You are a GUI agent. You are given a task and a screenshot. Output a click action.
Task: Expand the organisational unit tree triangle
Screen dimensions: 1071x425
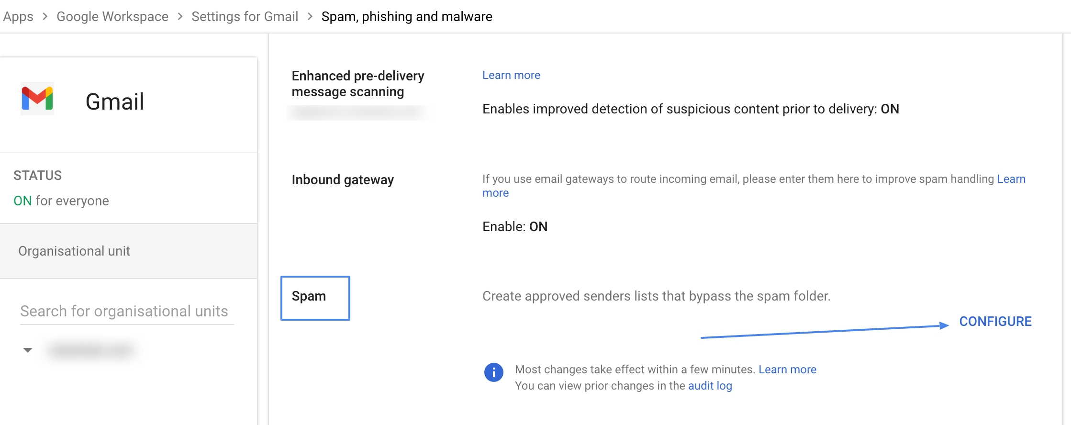pyautogui.click(x=27, y=349)
